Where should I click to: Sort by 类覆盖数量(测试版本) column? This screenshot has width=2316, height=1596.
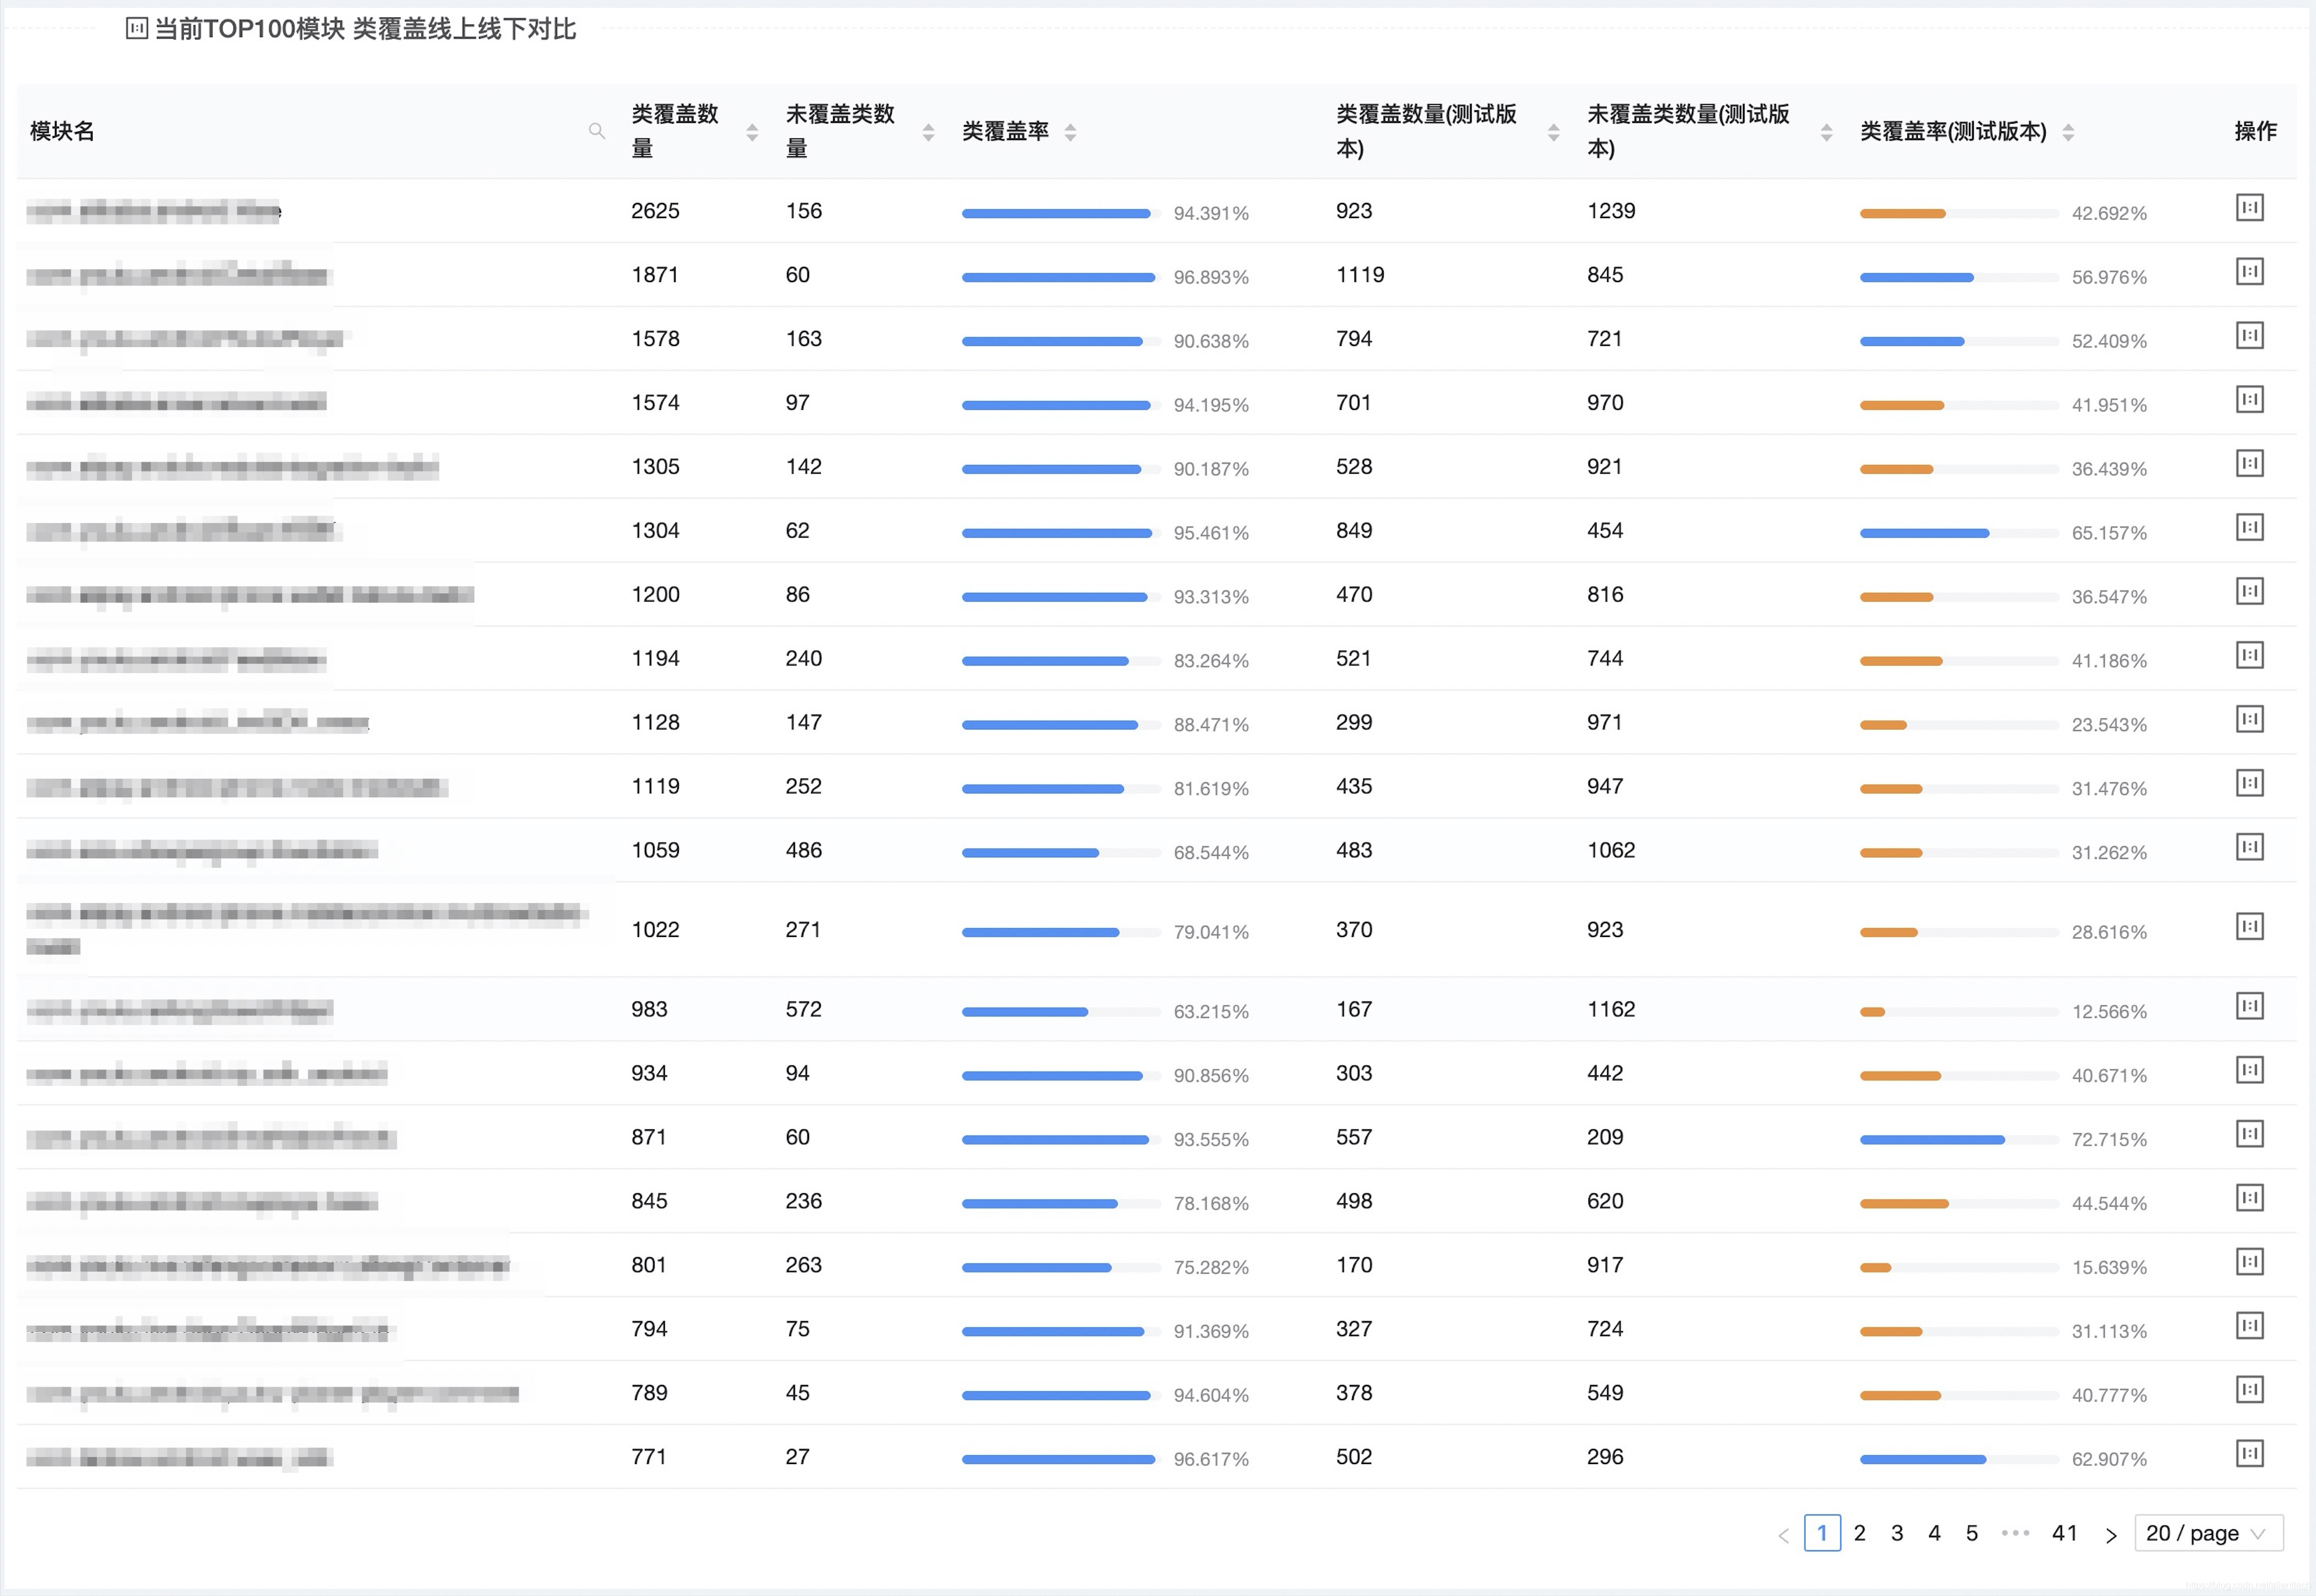point(1553,132)
